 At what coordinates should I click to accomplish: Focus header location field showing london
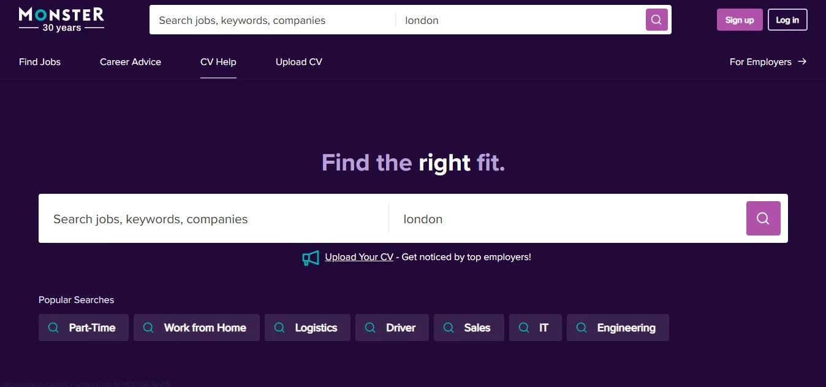pos(520,20)
